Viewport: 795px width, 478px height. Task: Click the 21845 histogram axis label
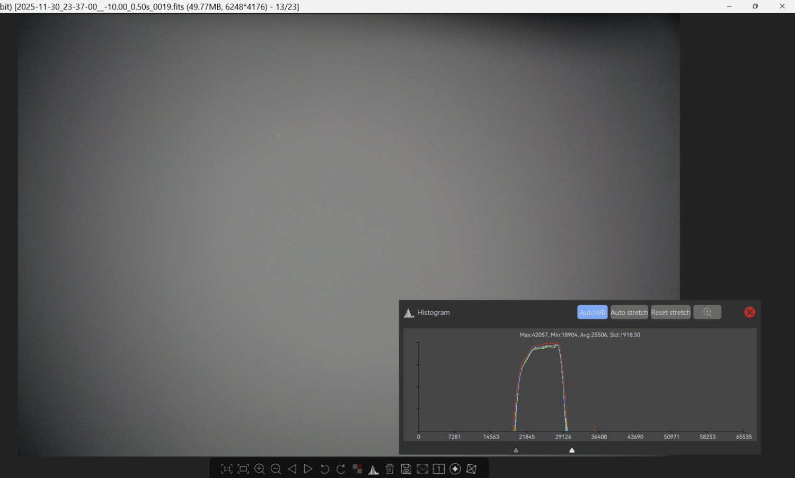click(527, 437)
